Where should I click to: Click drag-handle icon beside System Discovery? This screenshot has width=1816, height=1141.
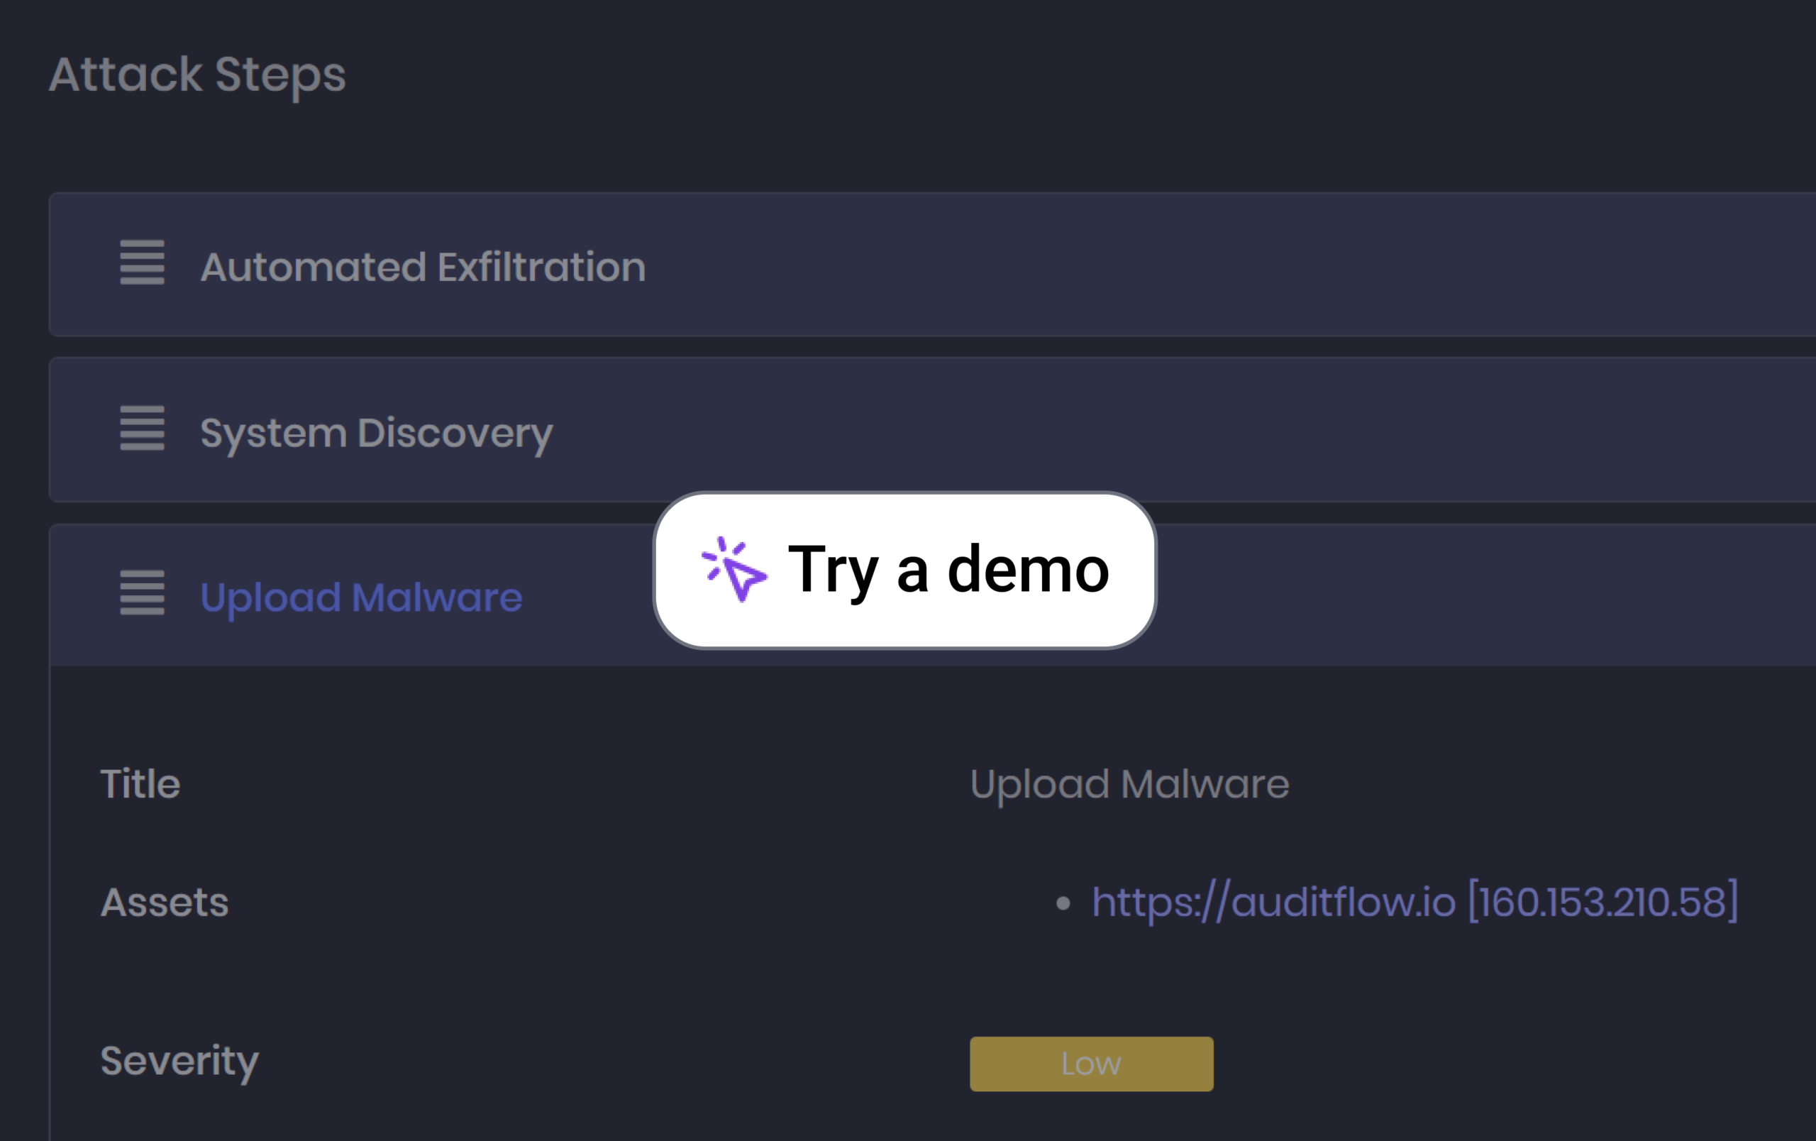click(x=142, y=428)
